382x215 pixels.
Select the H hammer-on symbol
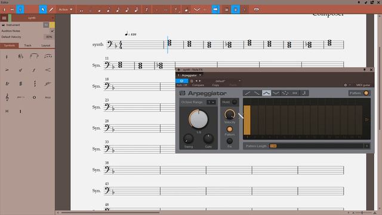(x=7, y=111)
